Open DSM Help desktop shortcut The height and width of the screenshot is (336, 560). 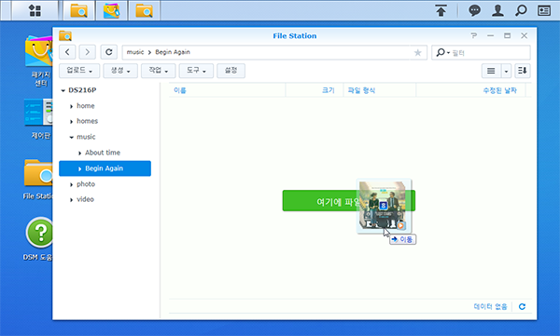pos(38,238)
